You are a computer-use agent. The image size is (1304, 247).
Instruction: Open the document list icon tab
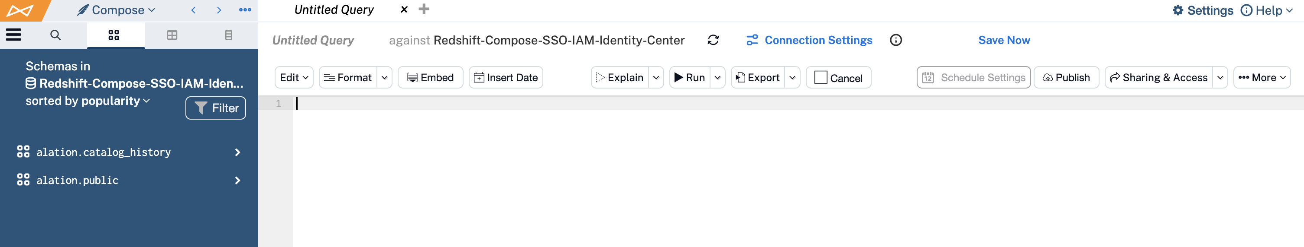[x=228, y=35]
